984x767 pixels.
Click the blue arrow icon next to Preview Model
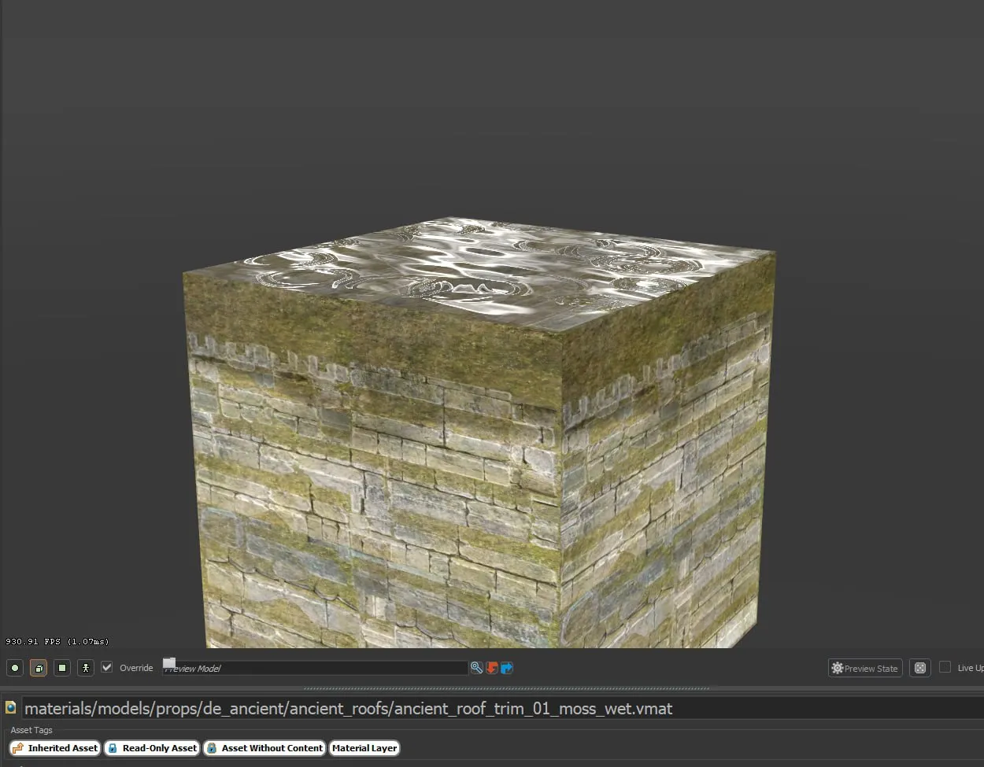pos(507,668)
